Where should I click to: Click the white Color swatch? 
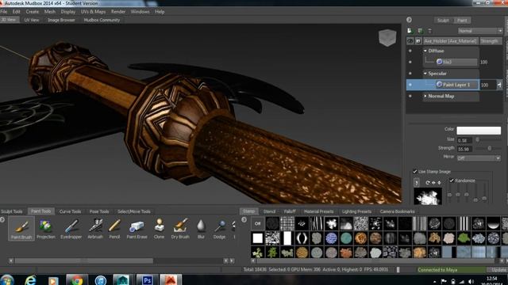(x=479, y=131)
